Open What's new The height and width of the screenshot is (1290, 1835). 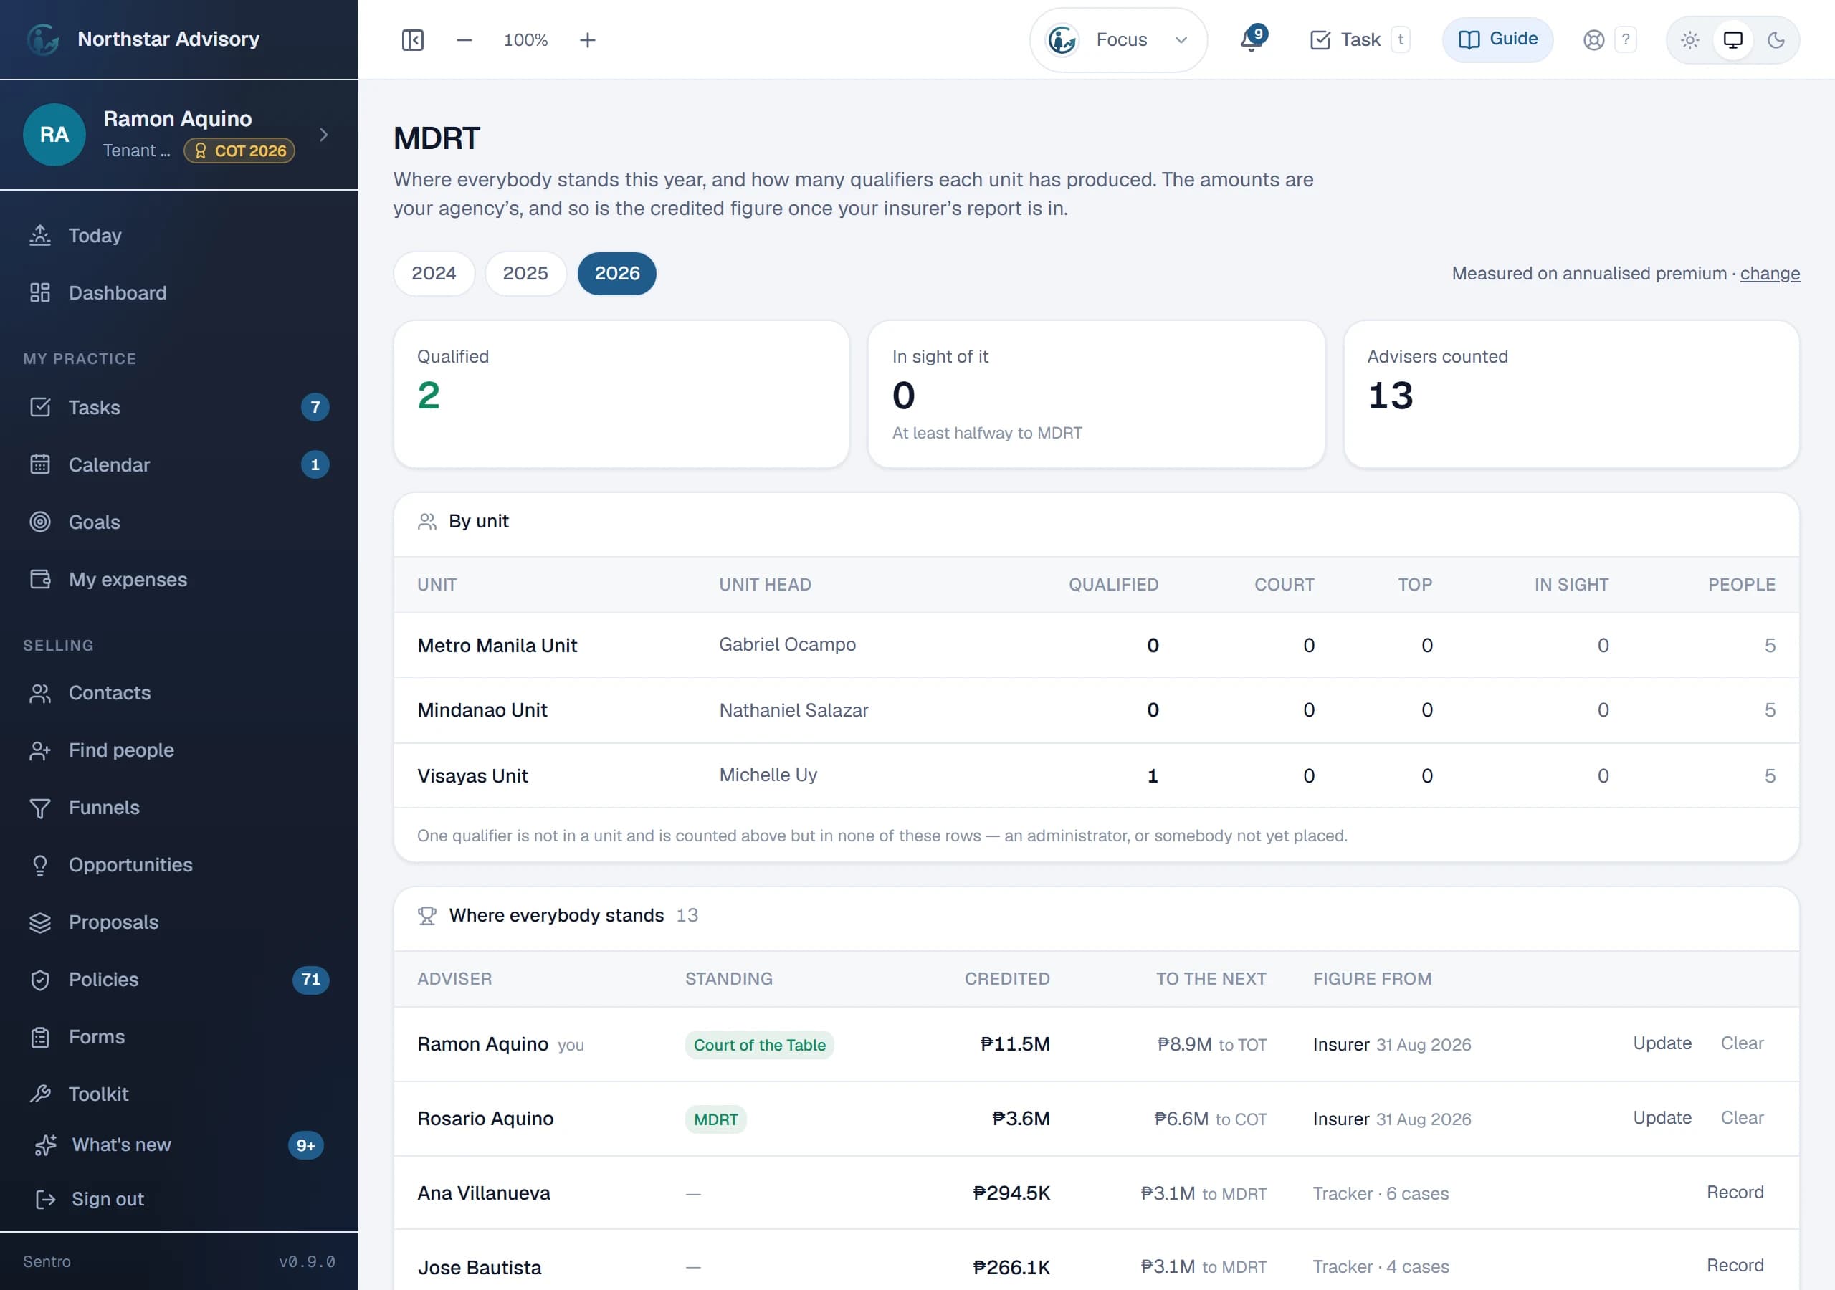click(x=179, y=1145)
